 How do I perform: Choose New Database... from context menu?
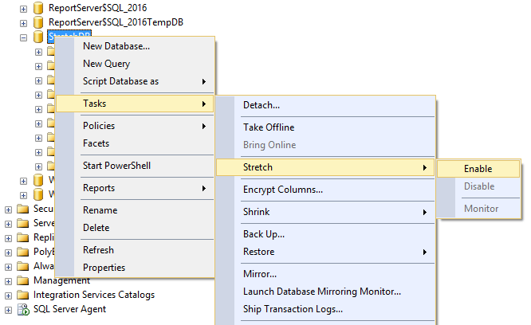pos(135,46)
